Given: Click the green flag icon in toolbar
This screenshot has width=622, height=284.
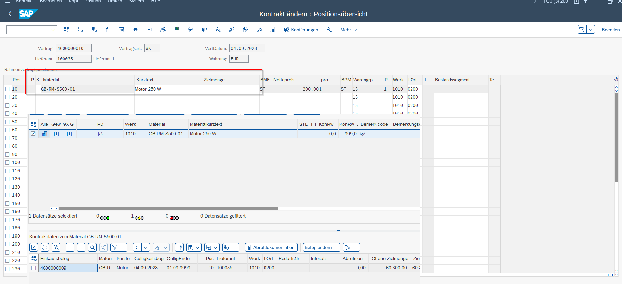Looking at the screenshot, I should 177,30.
